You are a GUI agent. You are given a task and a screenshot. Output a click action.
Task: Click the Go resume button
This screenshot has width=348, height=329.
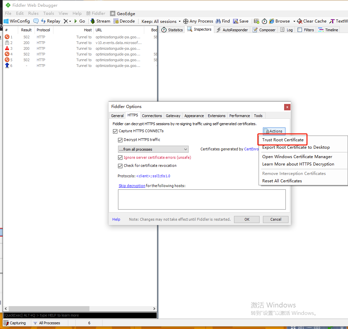79,21
